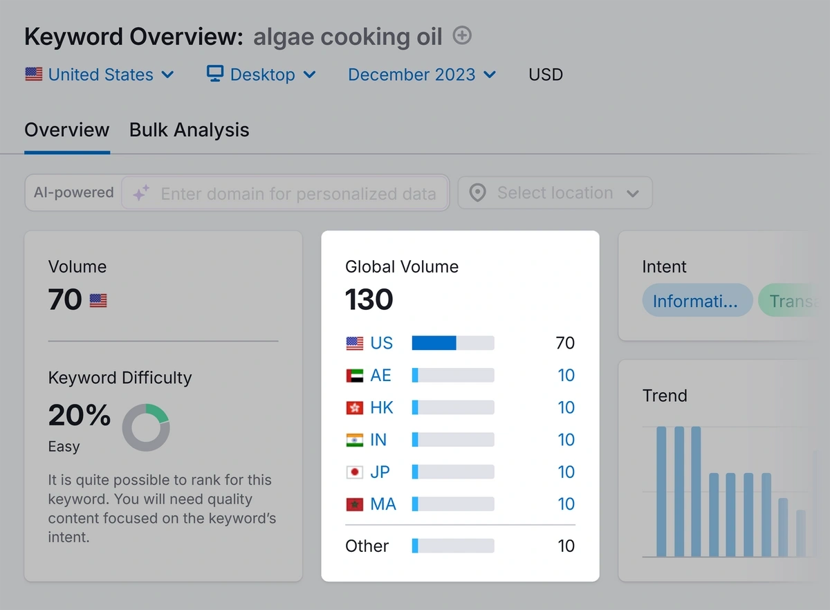Click the plus icon beside algae cooking oil
The width and height of the screenshot is (830, 610).
tap(462, 35)
